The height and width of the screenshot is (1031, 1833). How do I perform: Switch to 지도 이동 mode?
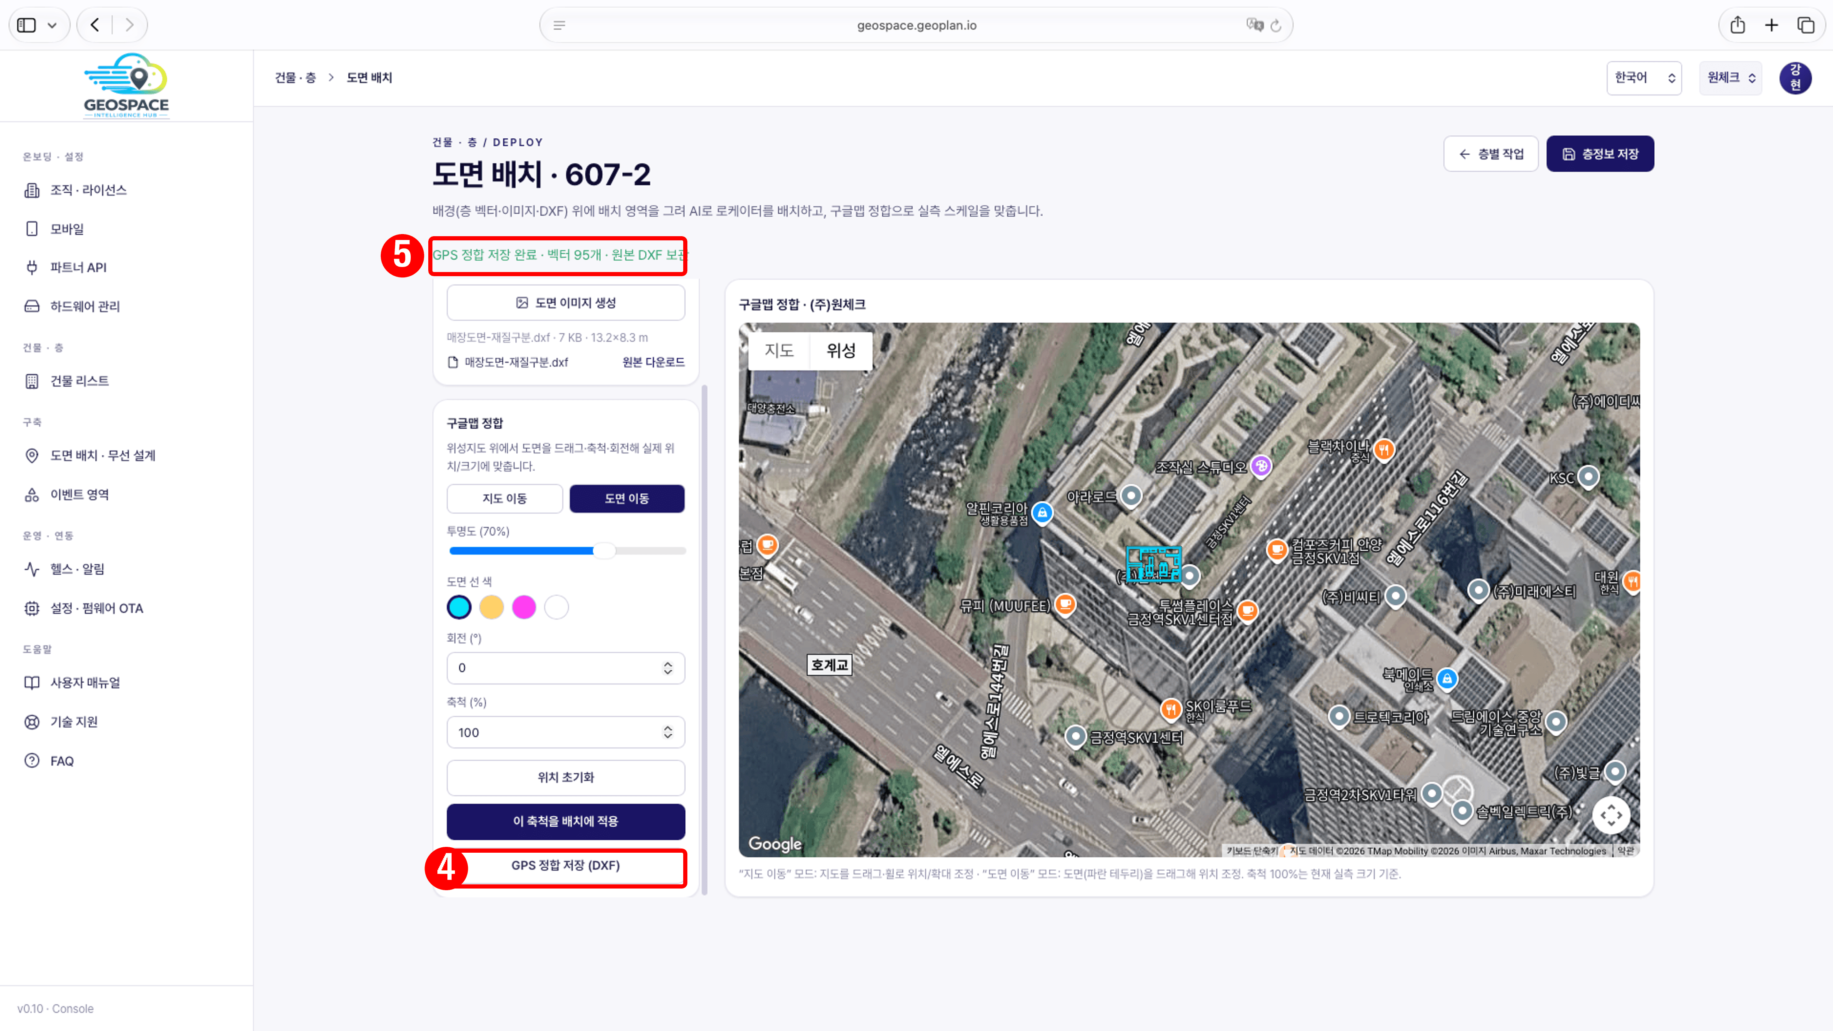pyautogui.click(x=504, y=498)
